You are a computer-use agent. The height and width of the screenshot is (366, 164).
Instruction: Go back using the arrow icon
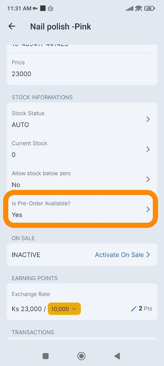tap(12, 26)
